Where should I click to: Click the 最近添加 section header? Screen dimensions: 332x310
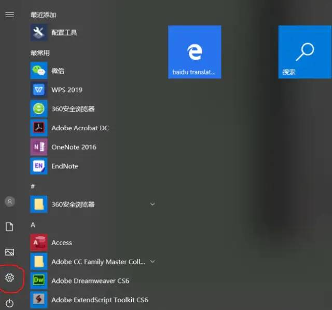point(44,15)
